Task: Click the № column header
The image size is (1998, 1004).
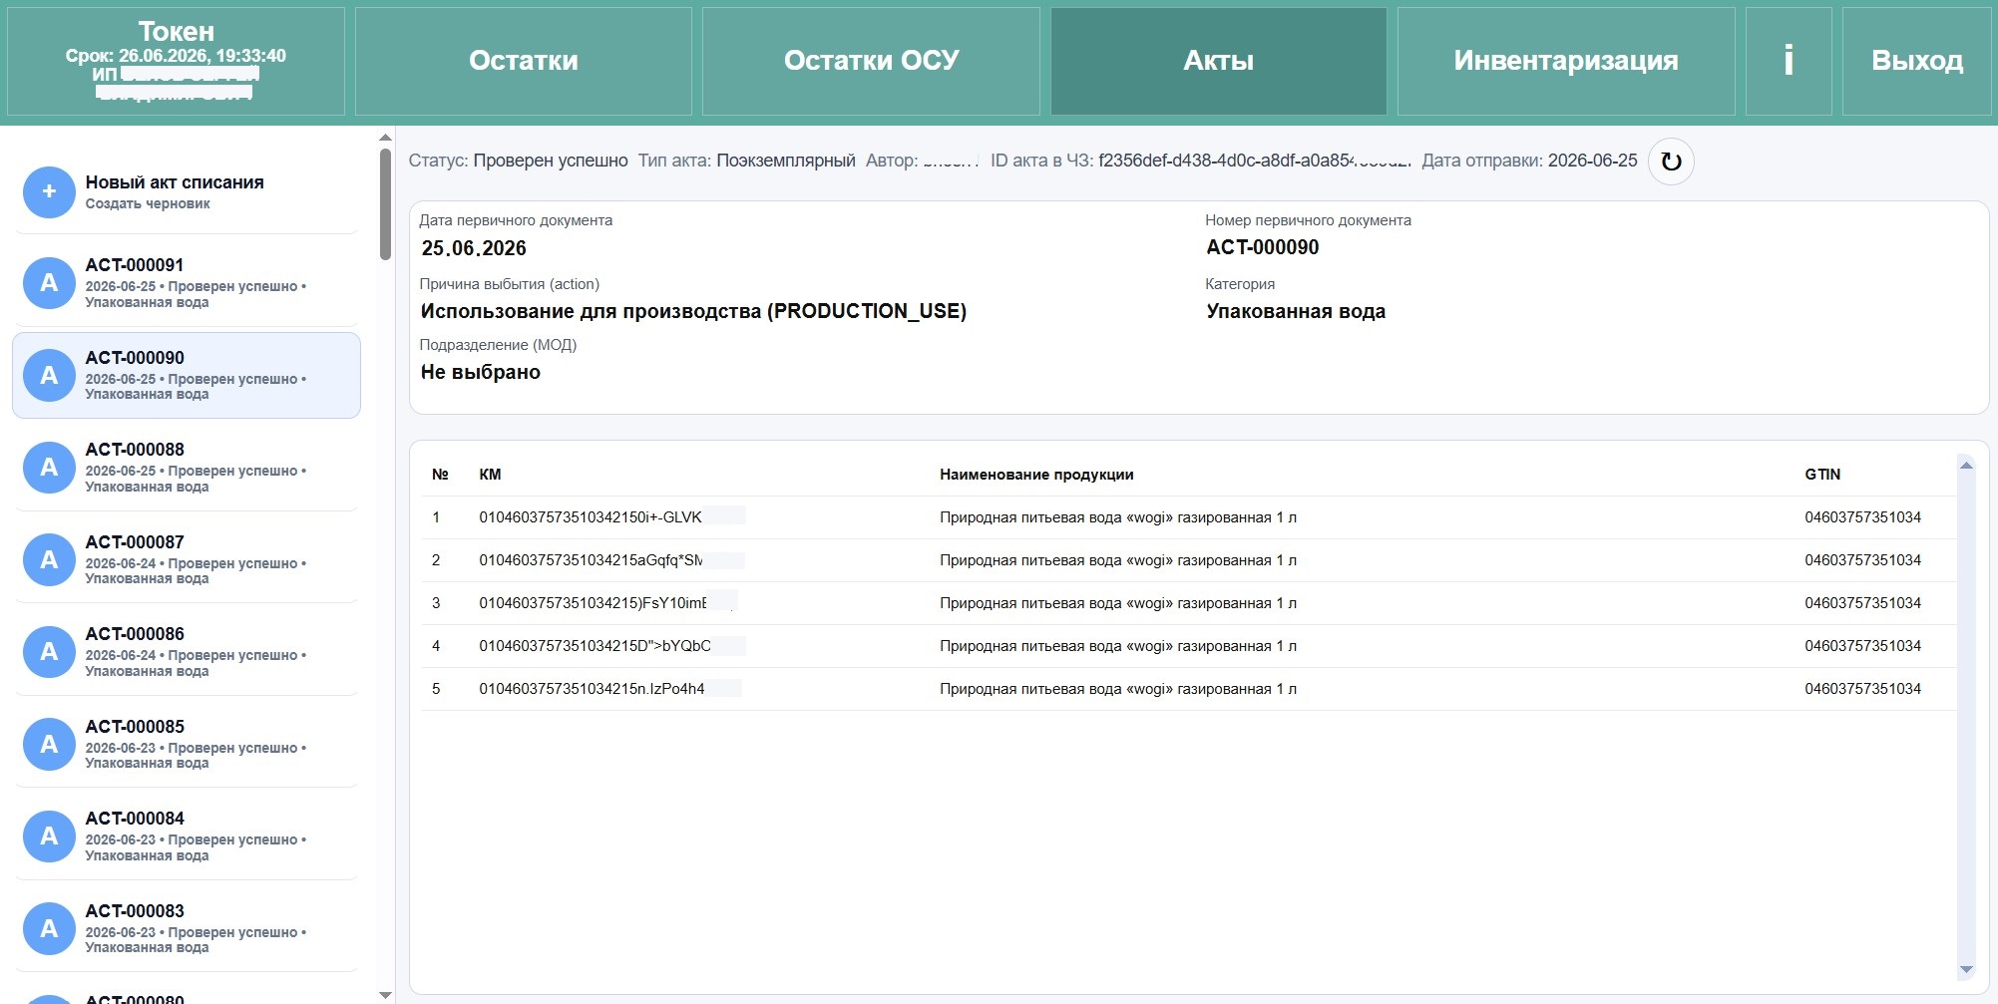Action: coord(440,475)
